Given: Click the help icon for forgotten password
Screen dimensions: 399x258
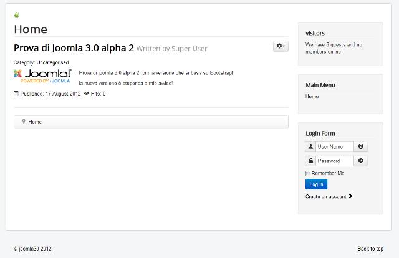Looking at the screenshot, I should pos(360,161).
